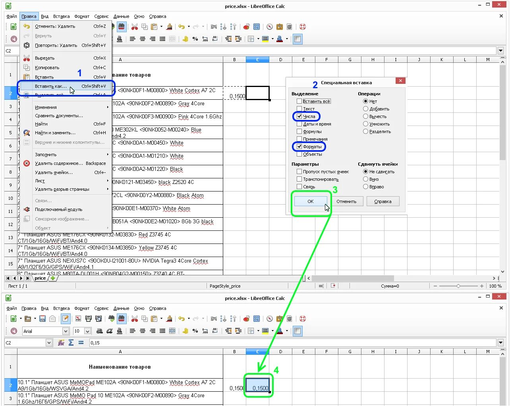Click Gallery icon in top window toolbar
Screen dimensions: 510x406
tap(280, 27)
